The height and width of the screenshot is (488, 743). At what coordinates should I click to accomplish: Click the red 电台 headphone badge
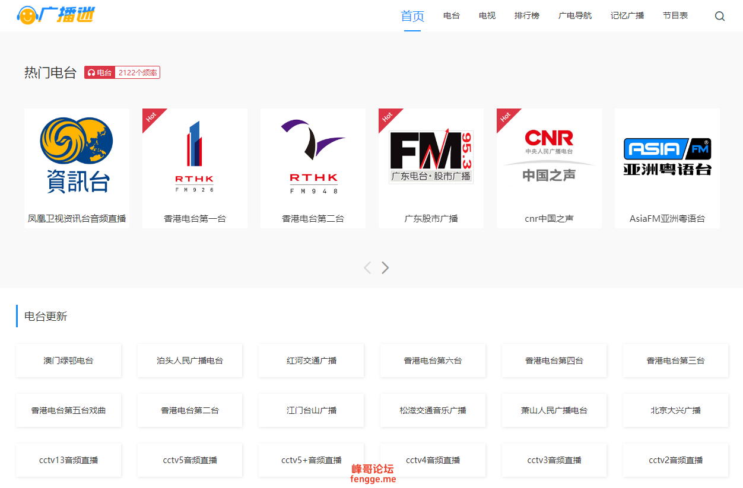pyautogui.click(x=100, y=72)
